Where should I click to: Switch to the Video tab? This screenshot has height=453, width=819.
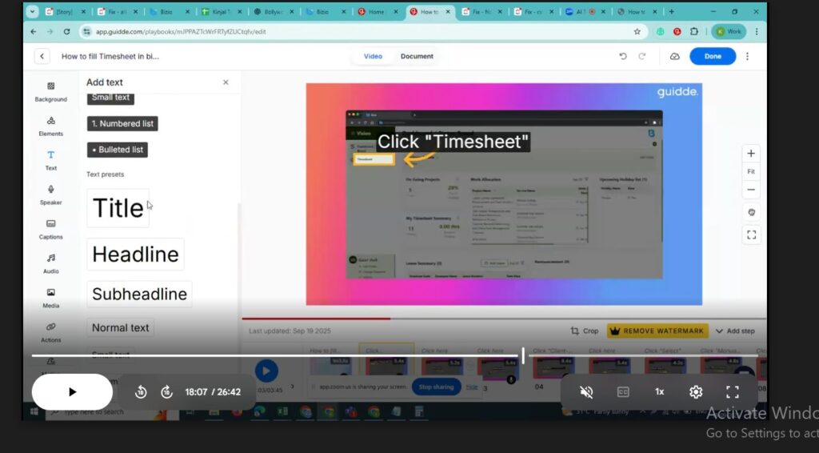(x=373, y=56)
